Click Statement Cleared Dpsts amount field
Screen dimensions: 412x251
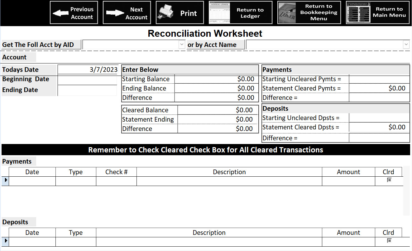click(379, 127)
